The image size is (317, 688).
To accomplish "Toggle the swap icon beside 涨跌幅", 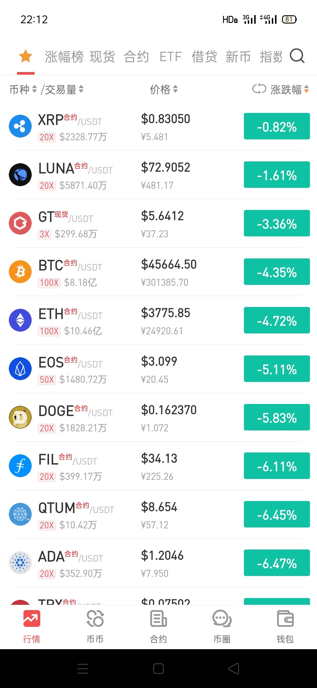I will pyautogui.click(x=259, y=89).
